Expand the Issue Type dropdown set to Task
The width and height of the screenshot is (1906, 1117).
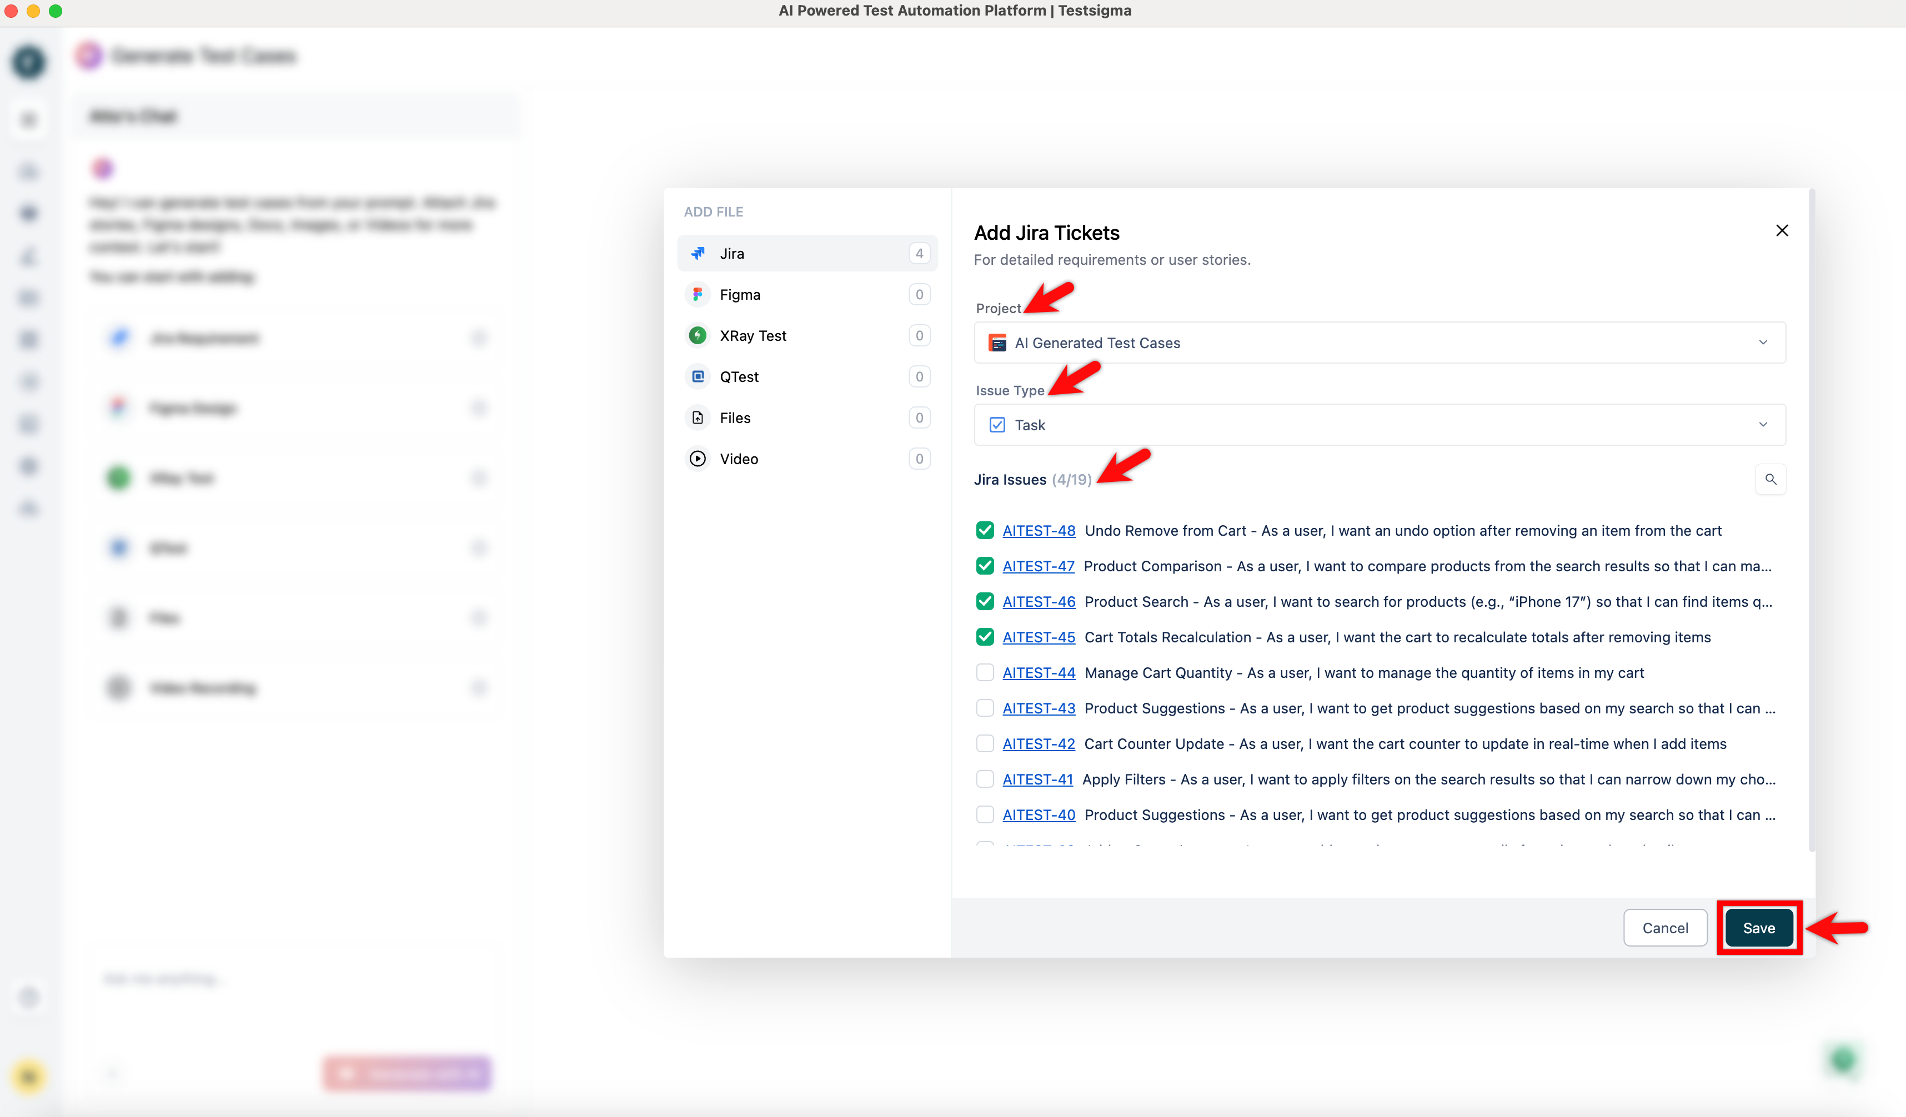tap(1378, 424)
